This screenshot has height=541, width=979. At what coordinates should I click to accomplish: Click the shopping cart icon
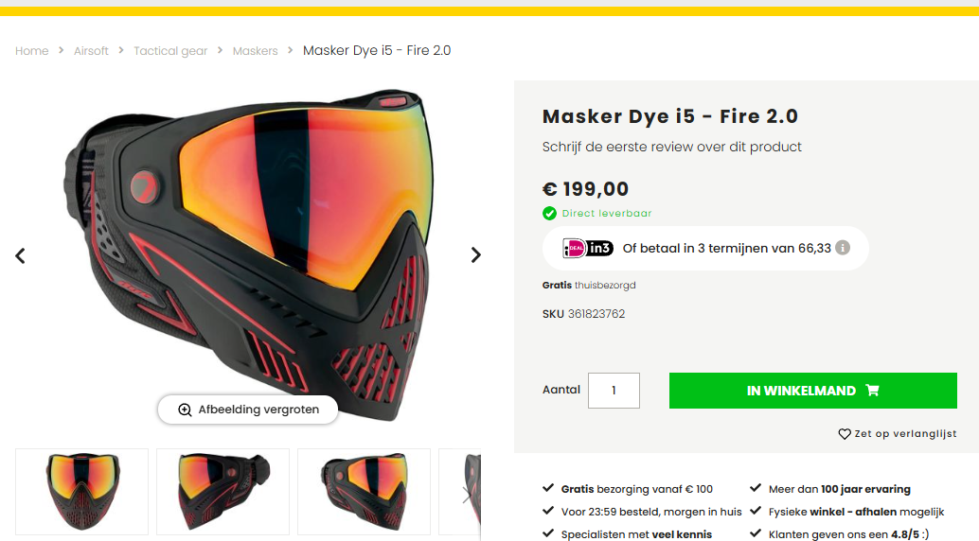click(872, 391)
